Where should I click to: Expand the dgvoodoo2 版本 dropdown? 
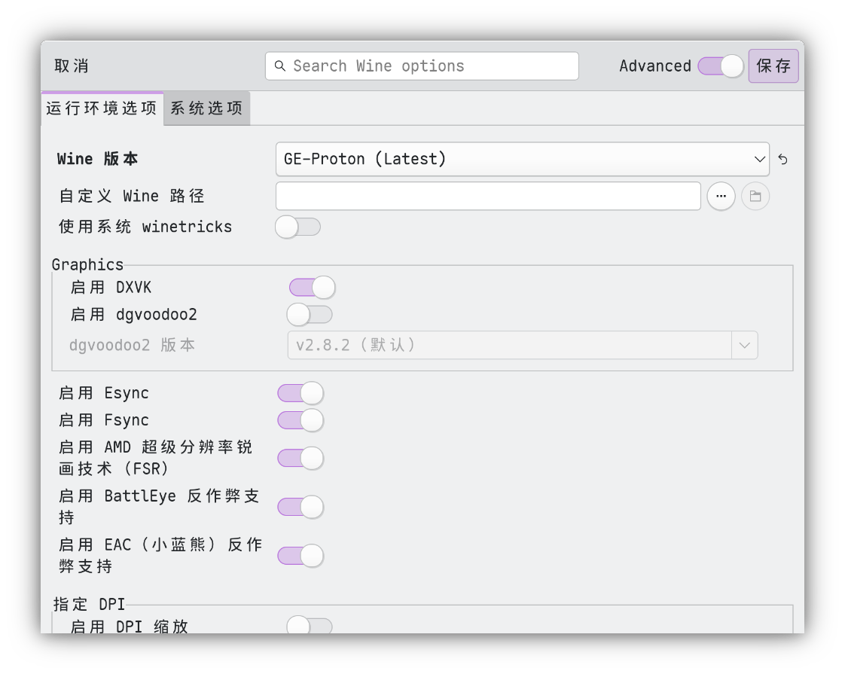tap(522, 346)
